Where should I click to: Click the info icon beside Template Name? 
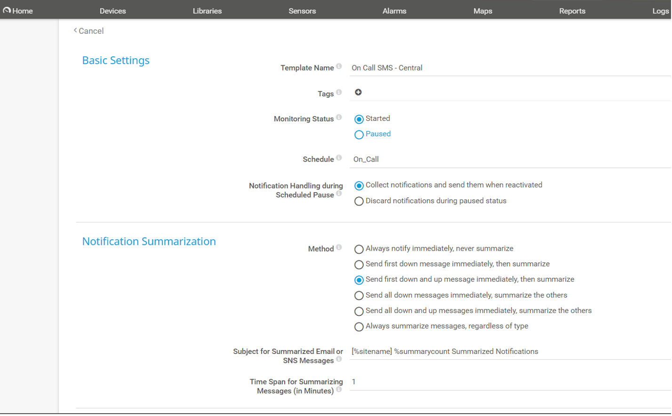tap(339, 67)
